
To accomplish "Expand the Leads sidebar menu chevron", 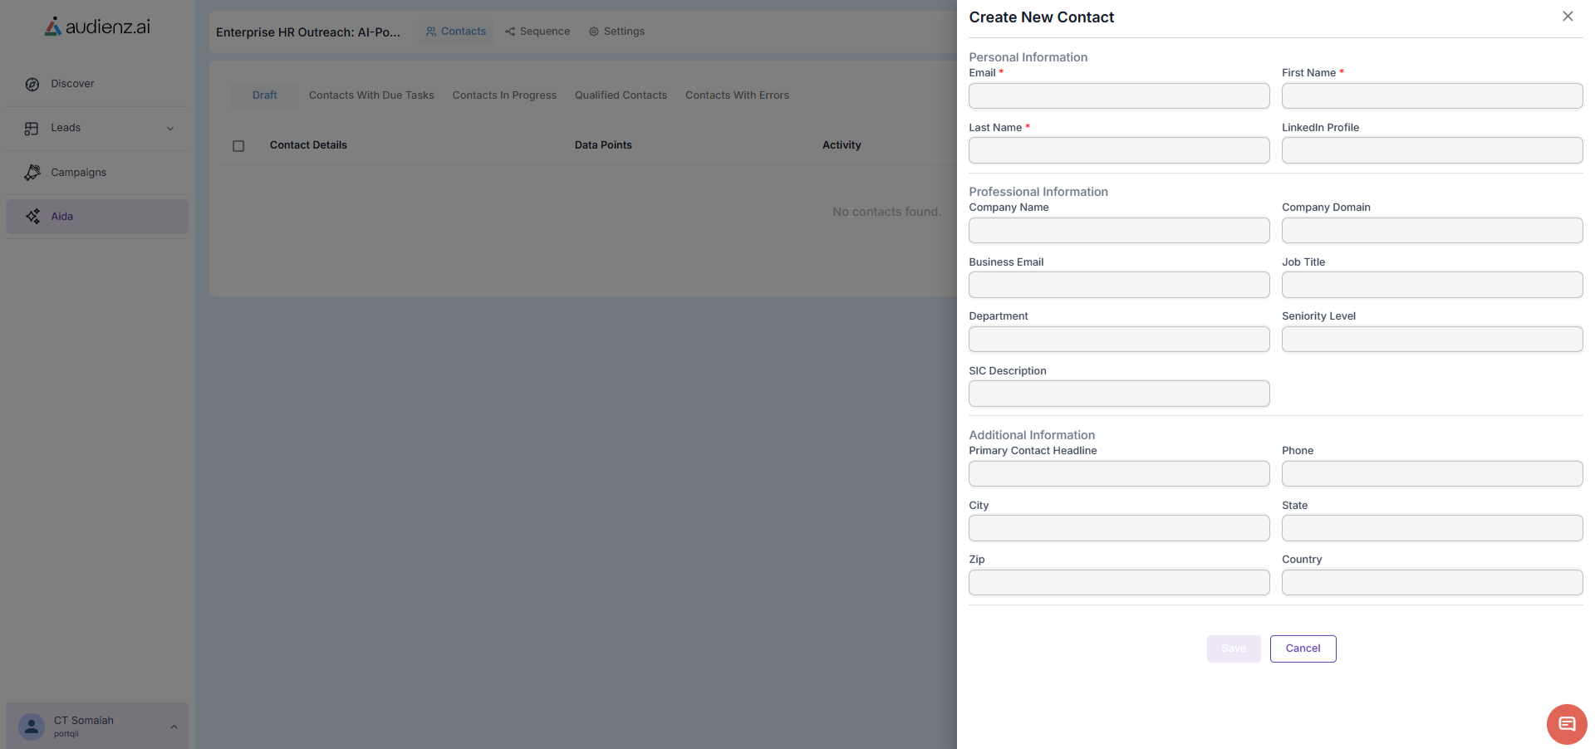I will click(x=170, y=129).
